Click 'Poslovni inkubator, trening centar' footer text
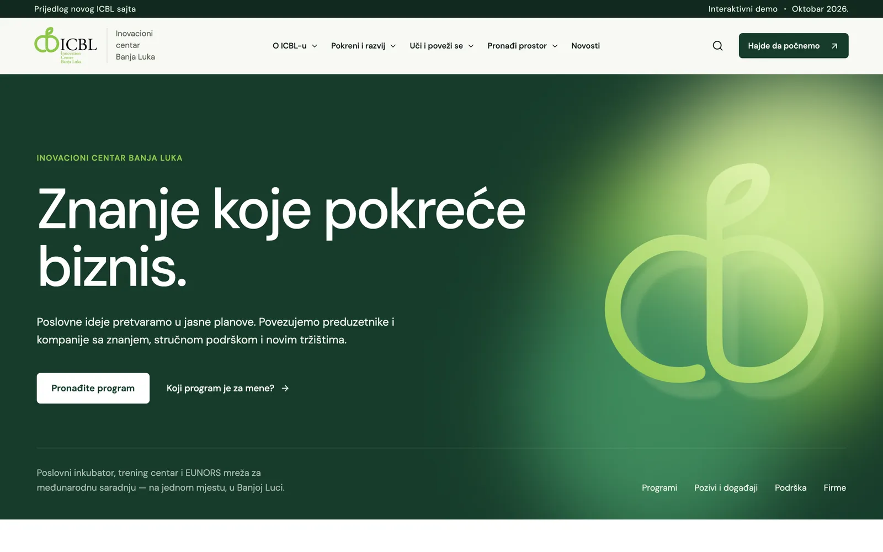883x552 pixels. (161, 480)
